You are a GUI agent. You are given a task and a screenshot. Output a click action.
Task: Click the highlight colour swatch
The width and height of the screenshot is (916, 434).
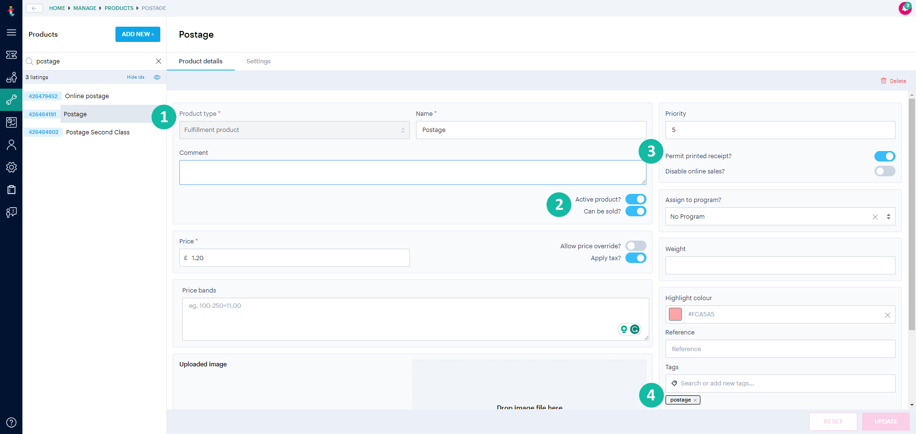675,314
